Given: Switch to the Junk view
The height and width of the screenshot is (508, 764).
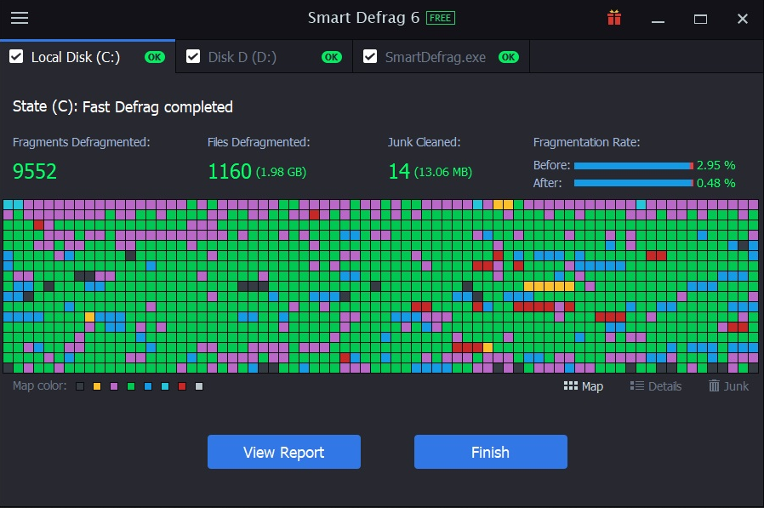Looking at the screenshot, I should point(728,386).
